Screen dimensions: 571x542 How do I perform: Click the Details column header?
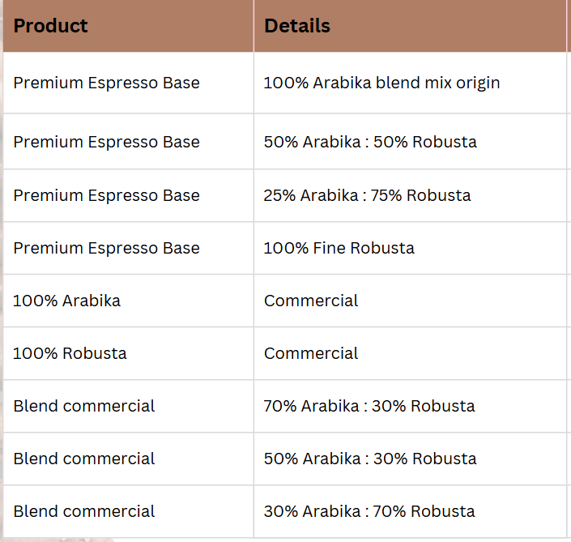click(x=297, y=26)
